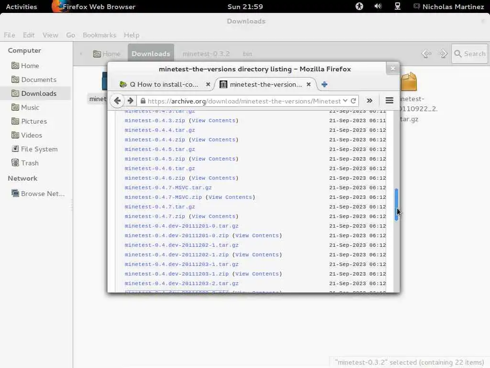
Task: Open the file manager Help menu
Action: 132,35
